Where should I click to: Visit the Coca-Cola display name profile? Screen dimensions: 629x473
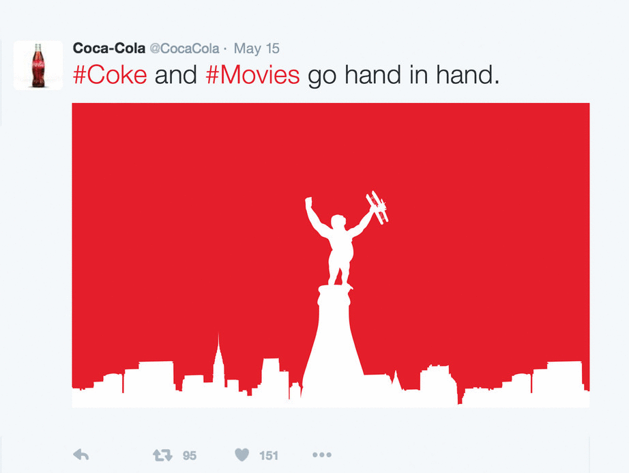108,48
